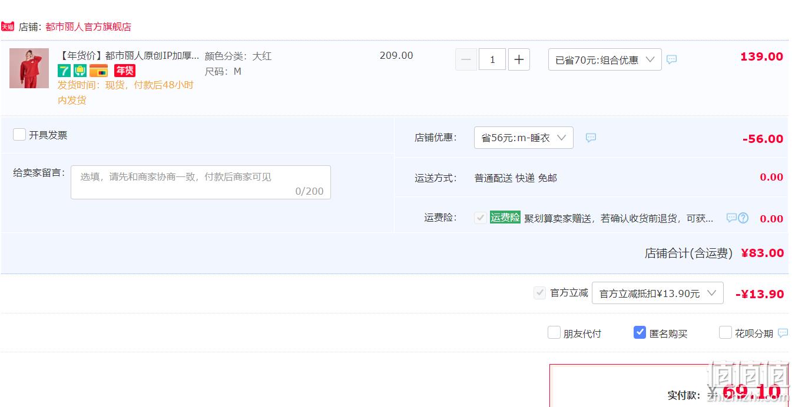795x407 pixels.
Task: Click the red pajamas product thumbnail
Action: (x=29, y=68)
